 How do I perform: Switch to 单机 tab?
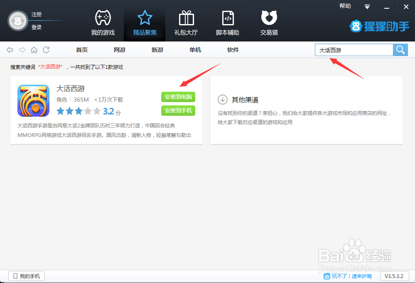[195, 50]
